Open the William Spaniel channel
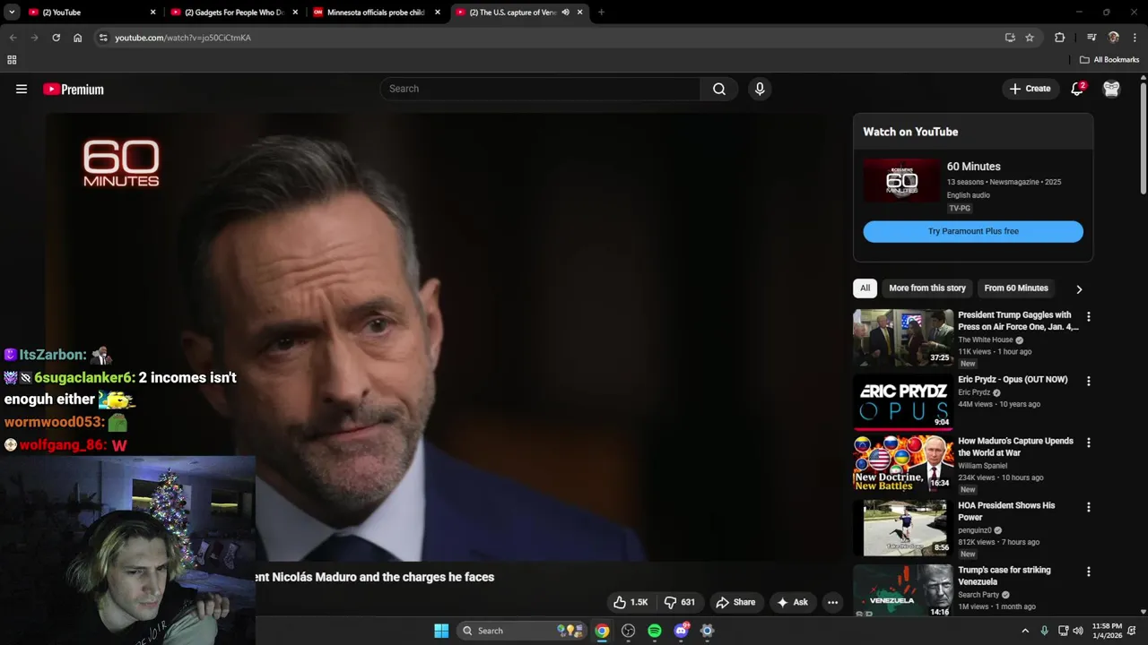This screenshot has width=1148, height=645. coord(982,466)
